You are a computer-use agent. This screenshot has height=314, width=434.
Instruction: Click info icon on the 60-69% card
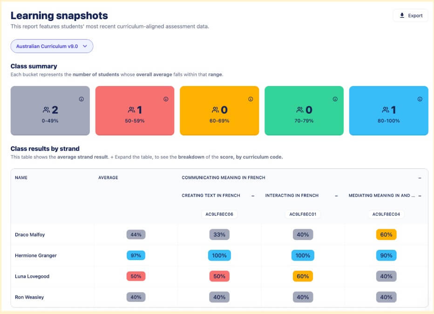coord(251,99)
